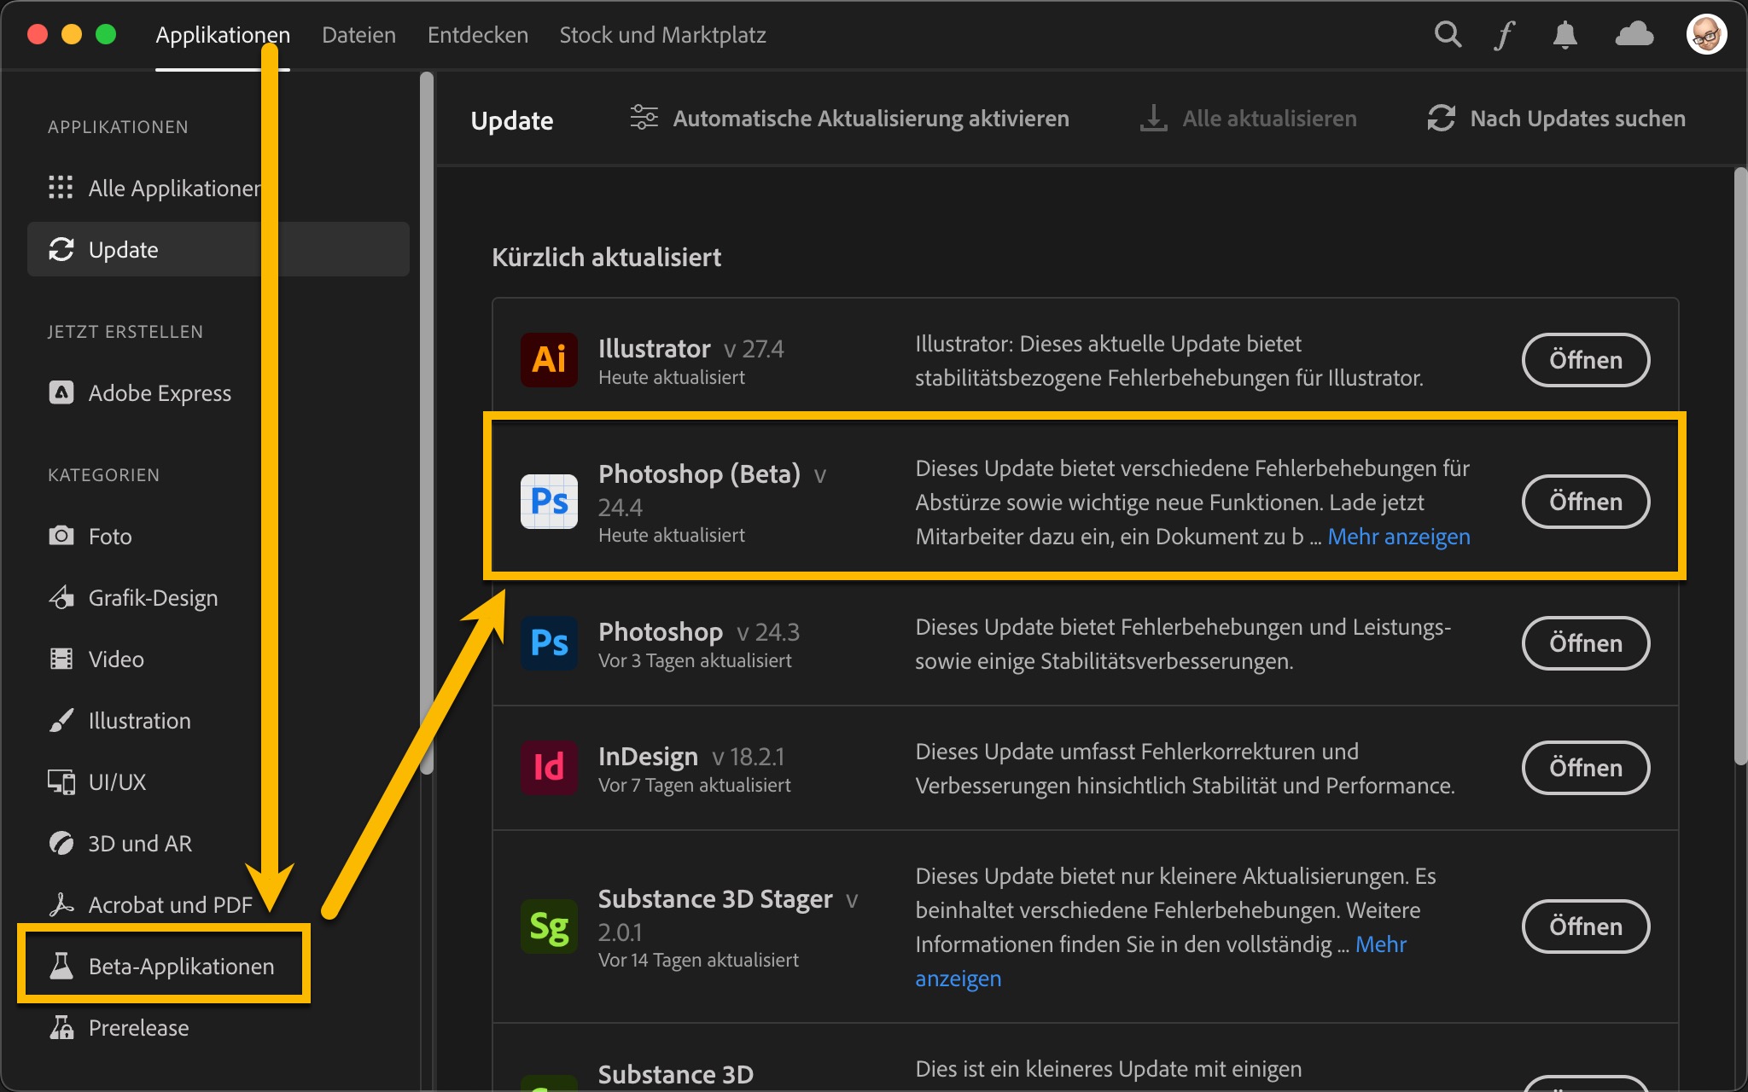Open the notifications bell
This screenshot has height=1092, width=1748.
tap(1564, 35)
